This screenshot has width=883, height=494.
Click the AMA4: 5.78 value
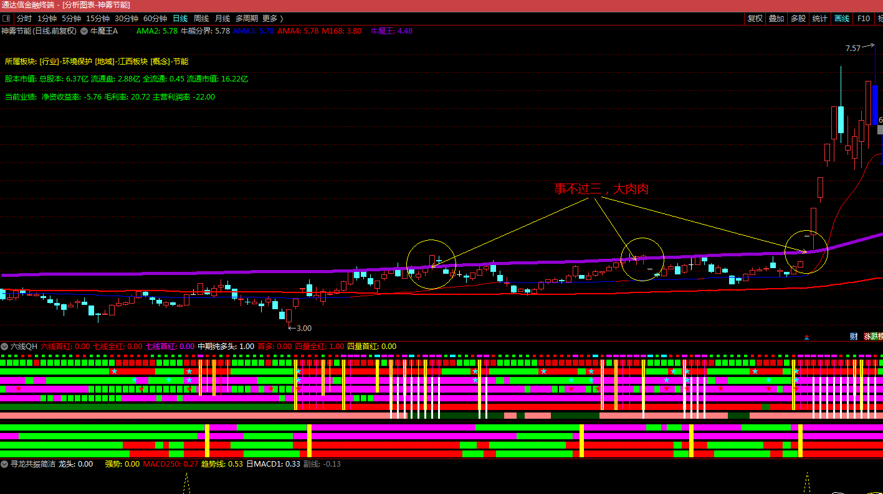tap(298, 30)
